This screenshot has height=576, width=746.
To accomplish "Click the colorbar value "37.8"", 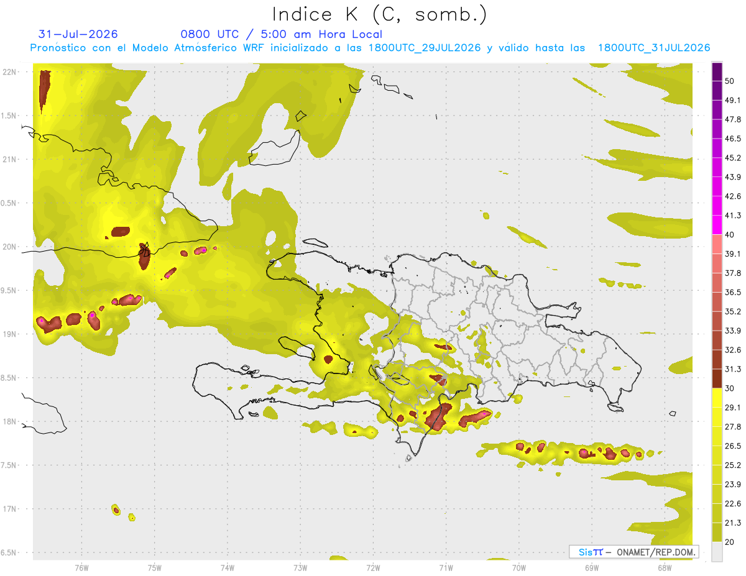I will coord(733,273).
